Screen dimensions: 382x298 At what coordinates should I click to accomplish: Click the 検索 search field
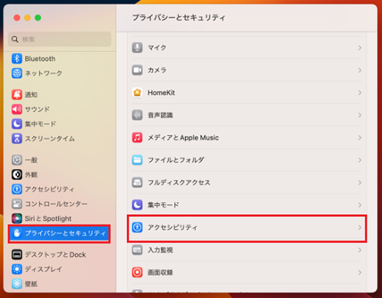pyautogui.click(x=60, y=39)
